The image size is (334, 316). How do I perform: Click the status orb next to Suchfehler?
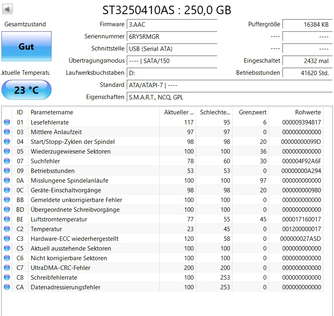pyautogui.click(x=6, y=161)
